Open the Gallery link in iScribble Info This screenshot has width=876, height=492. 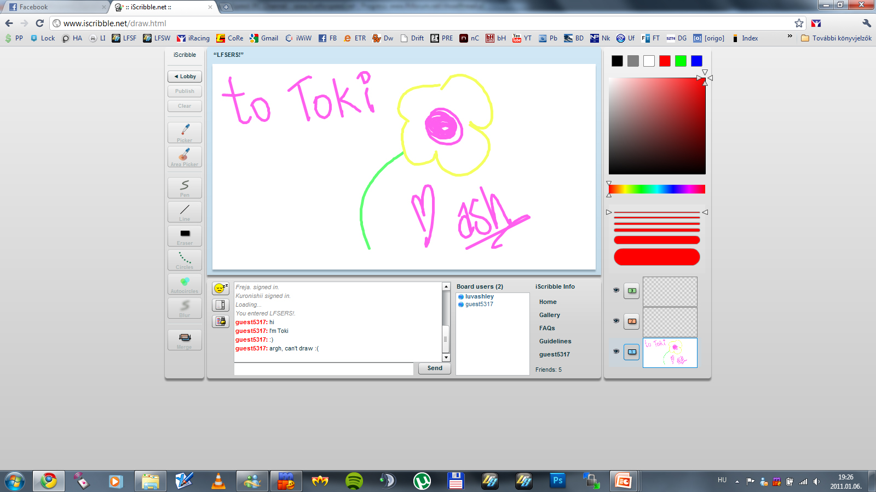click(549, 315)
